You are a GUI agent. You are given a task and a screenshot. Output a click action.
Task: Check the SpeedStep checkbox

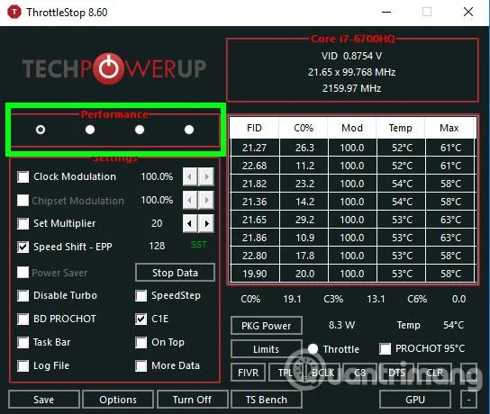(141, 296)
